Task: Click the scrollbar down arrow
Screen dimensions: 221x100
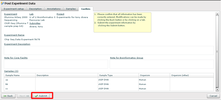Action: pyautogui.click(x=217, y=90)
